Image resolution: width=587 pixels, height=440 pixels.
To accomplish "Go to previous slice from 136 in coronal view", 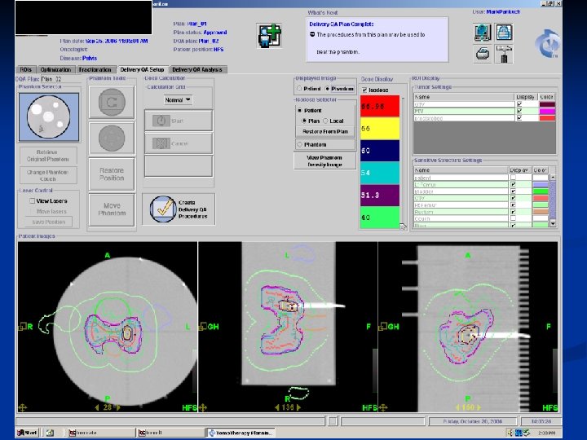I will (x=277, y=407).
